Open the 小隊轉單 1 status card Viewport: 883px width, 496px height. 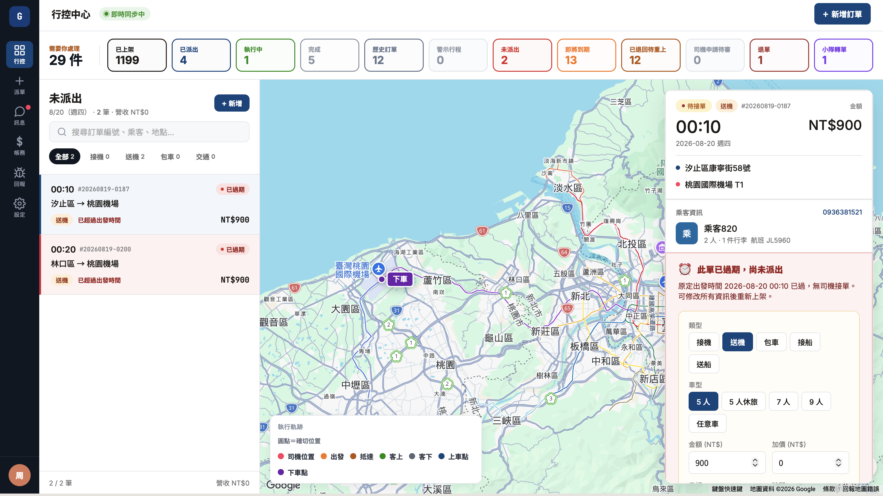tap(843, 55)
